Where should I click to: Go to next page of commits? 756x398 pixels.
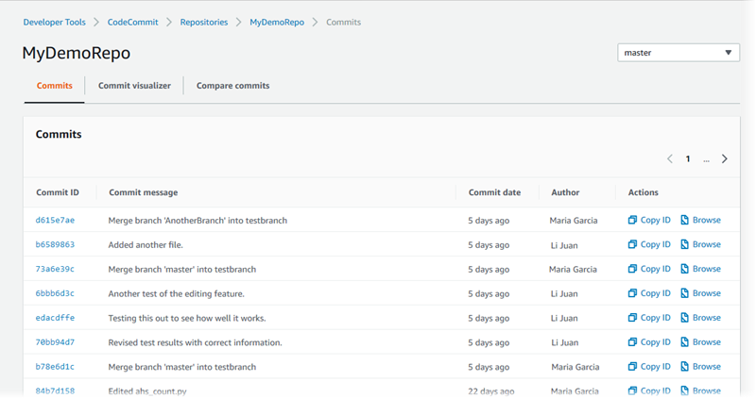(725, 159)
